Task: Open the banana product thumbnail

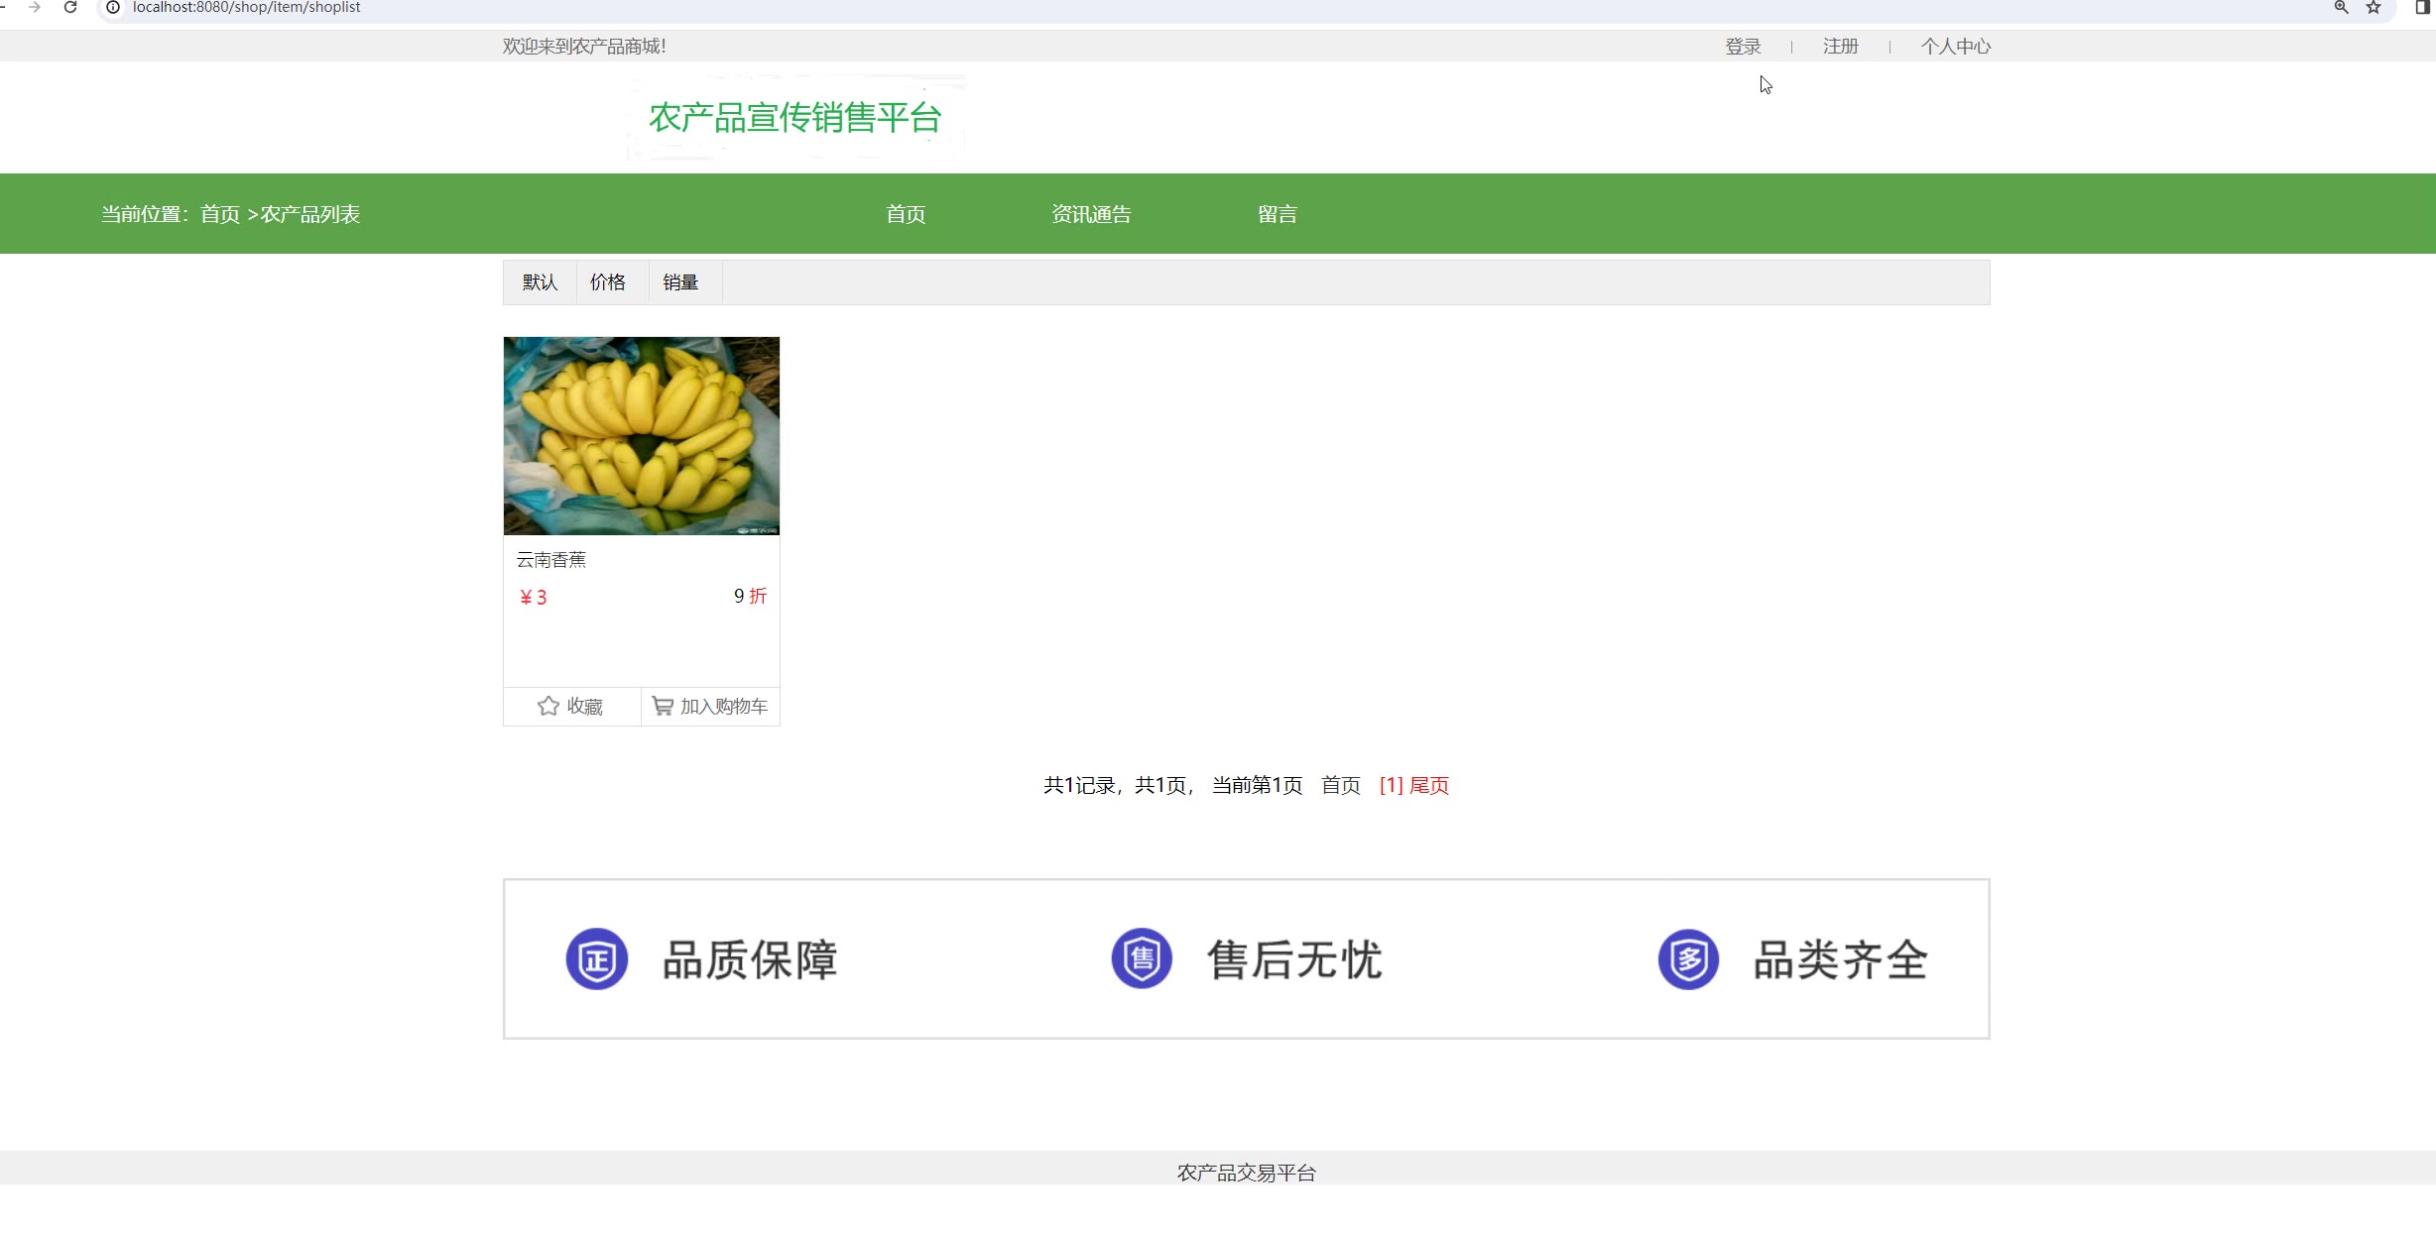Action: (x=641, y=436)
